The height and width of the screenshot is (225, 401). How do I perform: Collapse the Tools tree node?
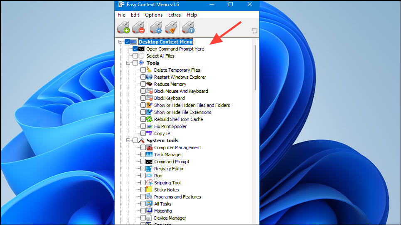click(128, 63)
